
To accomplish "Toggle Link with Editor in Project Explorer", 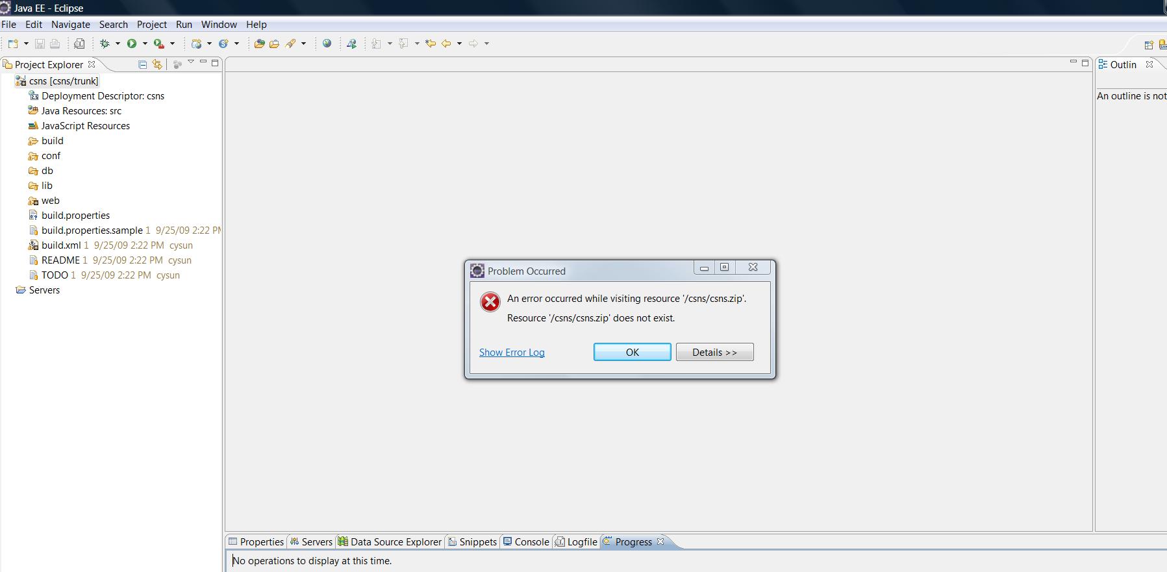I will coord(157,64).
